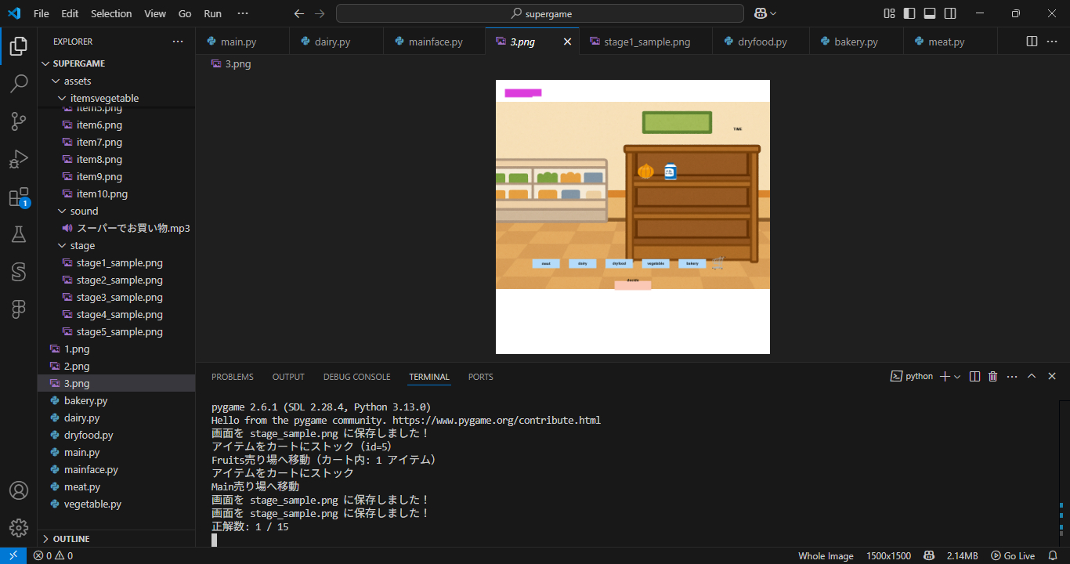1070x564 pixels.
Task: Open the File menu
Action: (x=41, y=13)
